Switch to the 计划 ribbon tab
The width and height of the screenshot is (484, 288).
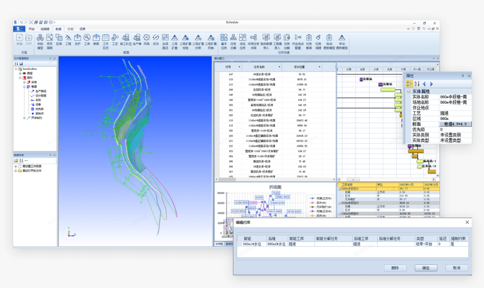pyautogui.click(x=71, y=29)
